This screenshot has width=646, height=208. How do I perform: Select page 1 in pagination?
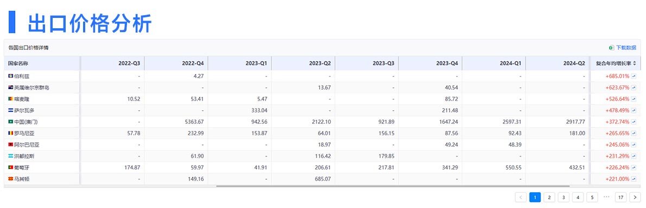[x=535, y=197]
